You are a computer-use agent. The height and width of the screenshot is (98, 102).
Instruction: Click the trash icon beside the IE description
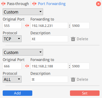coord(73,79)
